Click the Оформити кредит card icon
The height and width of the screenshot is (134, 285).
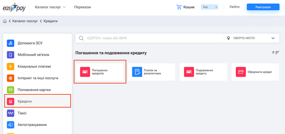coord(241,72)
